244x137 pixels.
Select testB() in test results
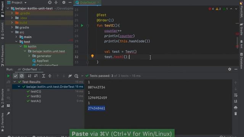tap(36, 96)
